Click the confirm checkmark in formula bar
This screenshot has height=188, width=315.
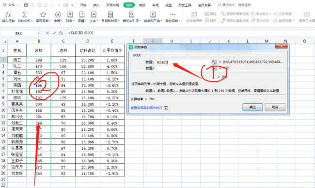[x=54, y=33]
